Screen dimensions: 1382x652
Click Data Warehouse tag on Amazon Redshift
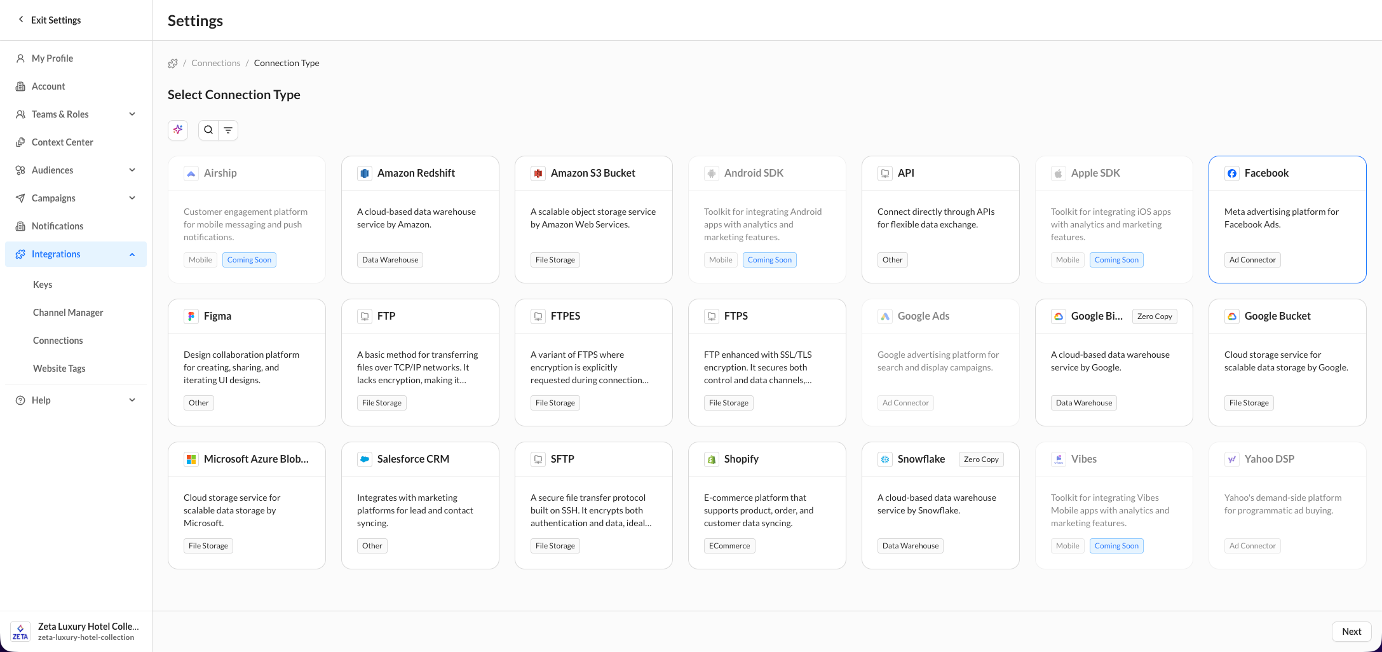tap(390, 260)
